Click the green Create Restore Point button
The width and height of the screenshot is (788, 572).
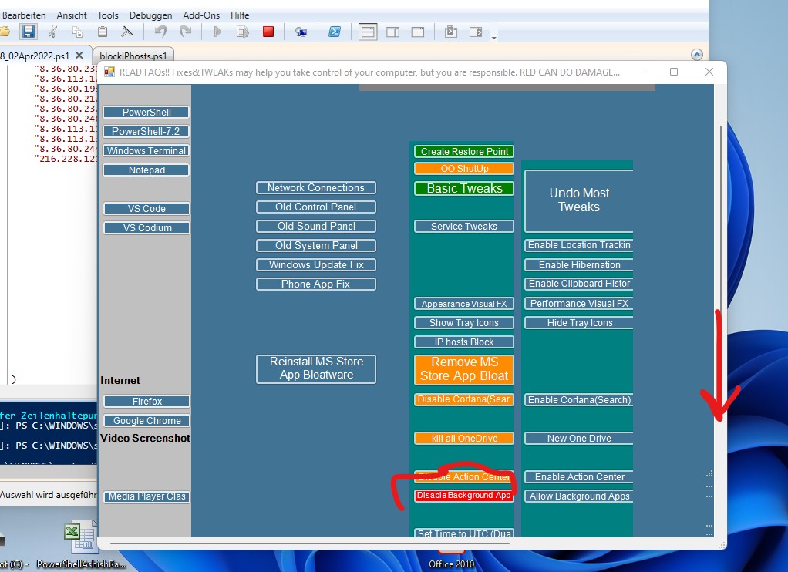point(464,151)
